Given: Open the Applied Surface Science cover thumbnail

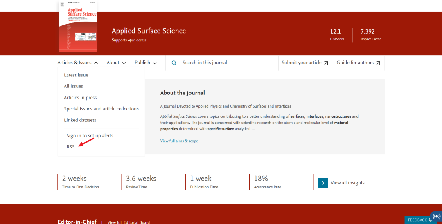Looking at the screenshot, I should point(78,27).
